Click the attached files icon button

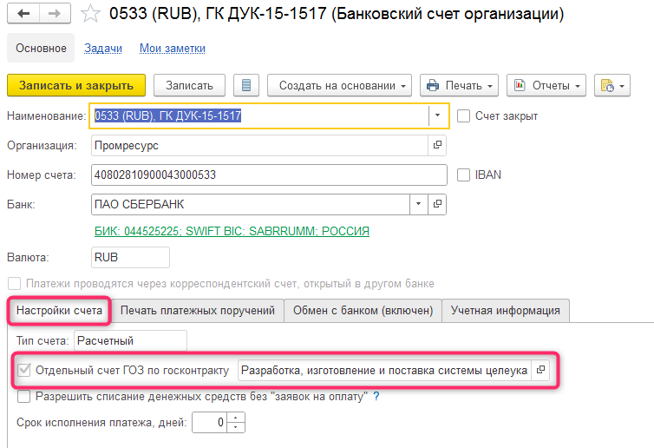pos(607,85)
